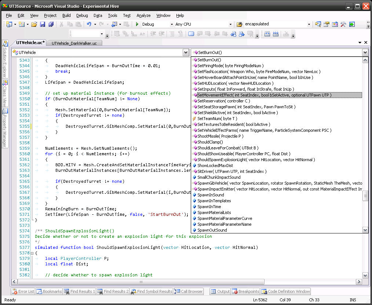Open the Error List panel tab
This screenshot has width=372, height=305.
(x=23, y=291)
